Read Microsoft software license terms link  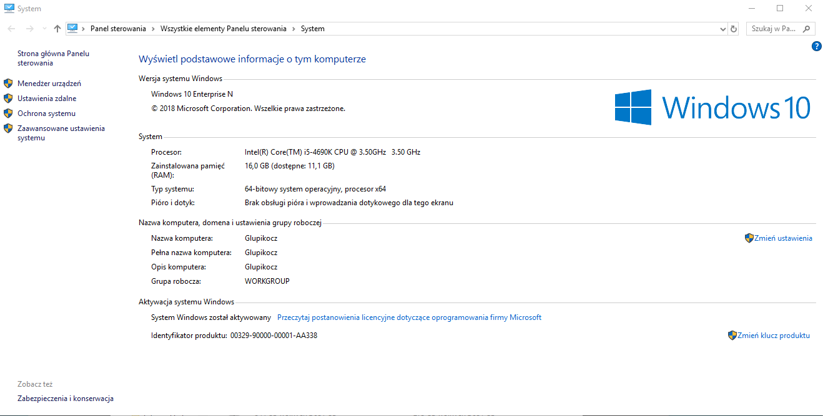[409, 317]
